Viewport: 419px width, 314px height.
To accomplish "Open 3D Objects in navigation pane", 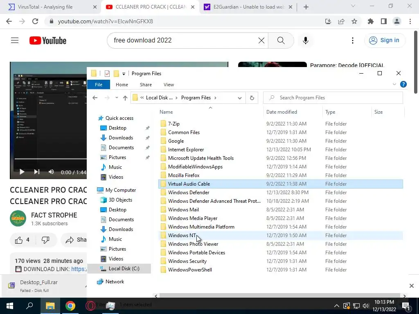I will click(x=120, y=200).
